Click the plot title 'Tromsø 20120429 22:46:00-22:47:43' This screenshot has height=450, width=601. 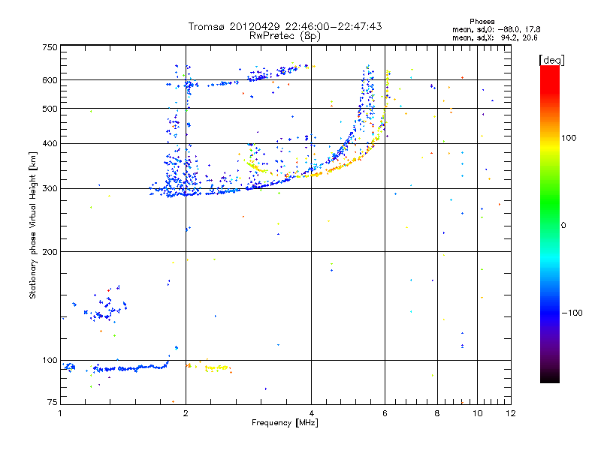tap(285, 26)
